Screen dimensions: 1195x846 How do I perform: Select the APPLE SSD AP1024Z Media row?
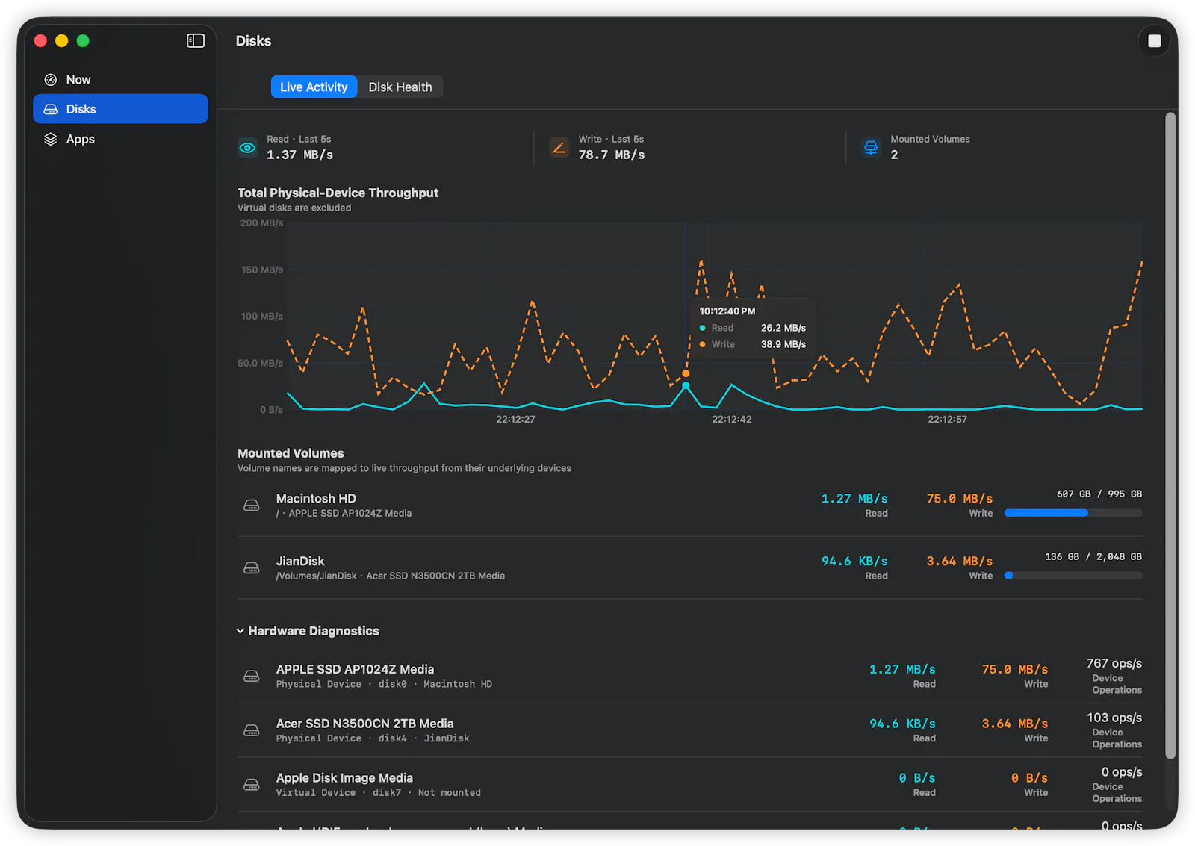(x=690, y=676)
